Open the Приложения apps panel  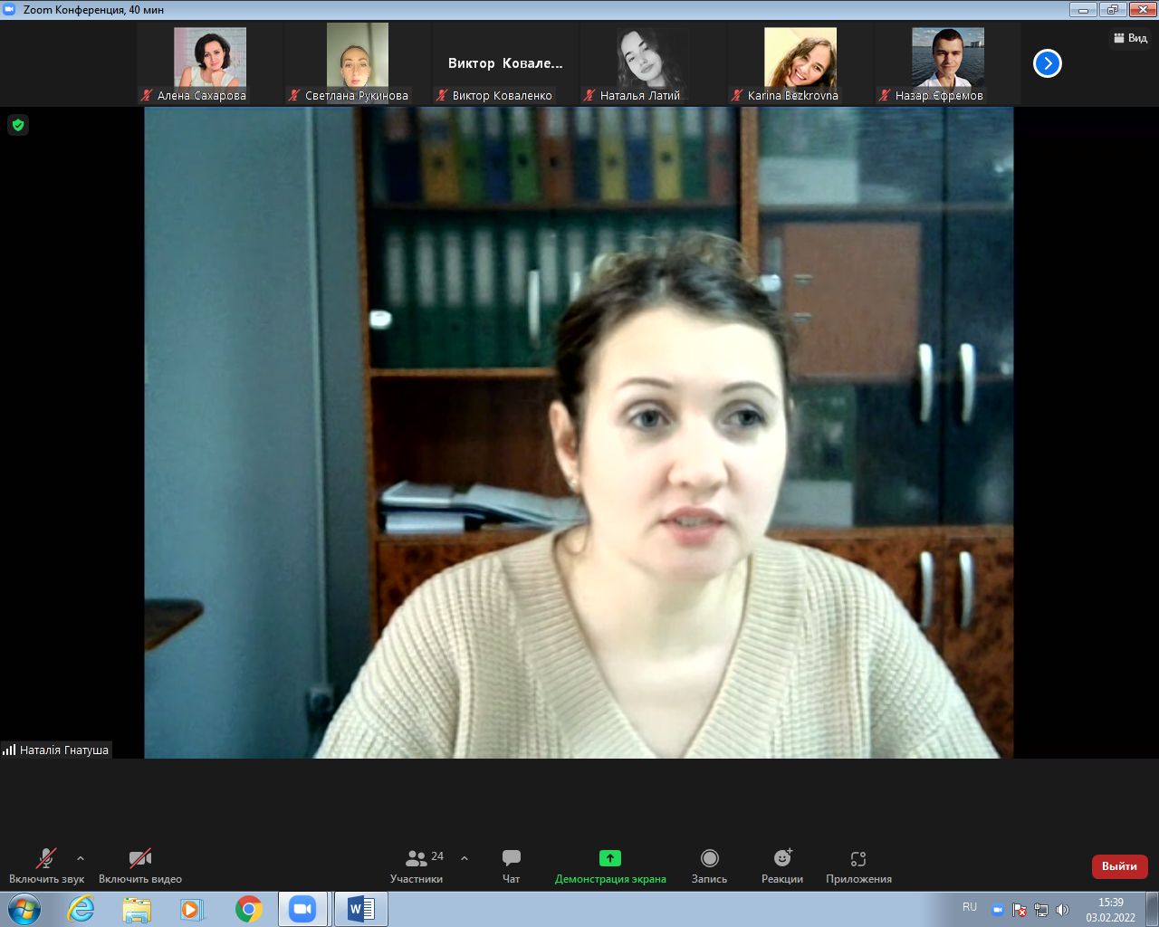point(858,865)
